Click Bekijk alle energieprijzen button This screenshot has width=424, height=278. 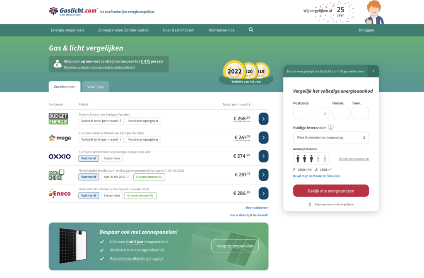click(x=331, y=191)
